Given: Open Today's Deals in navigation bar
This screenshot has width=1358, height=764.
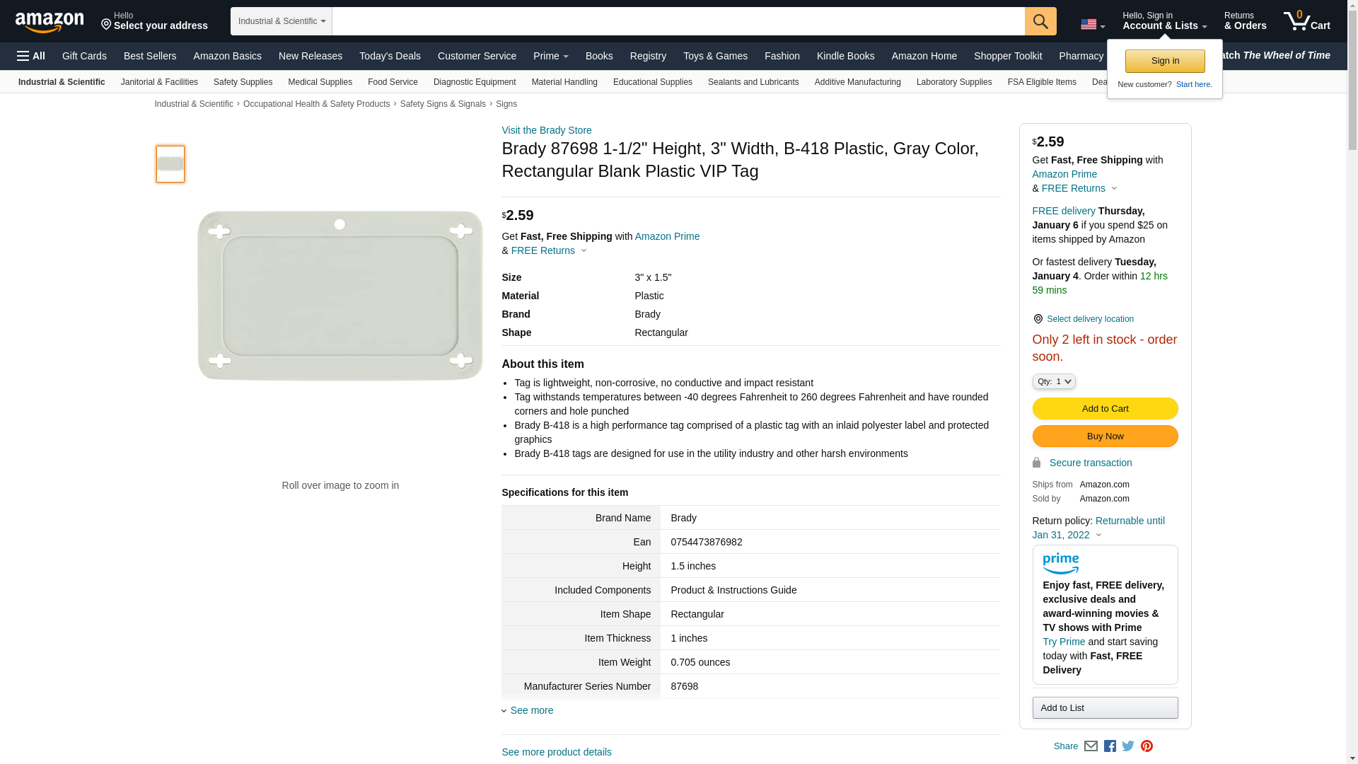Looking at the screenshot, I should point(390,56).
